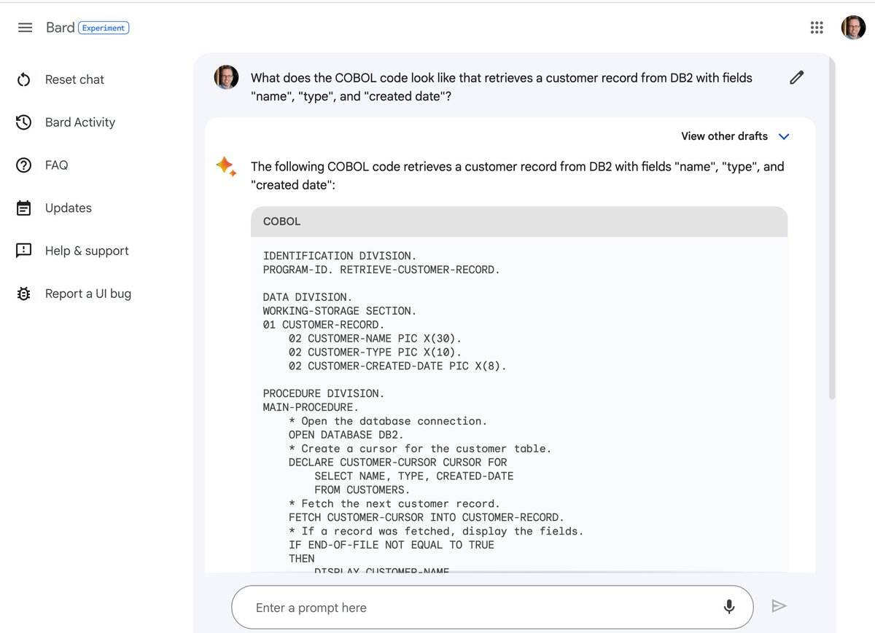This screenshot has width=875, height=633.
Task: Send the prompt with the arrow button
Action: coord(779,606)
